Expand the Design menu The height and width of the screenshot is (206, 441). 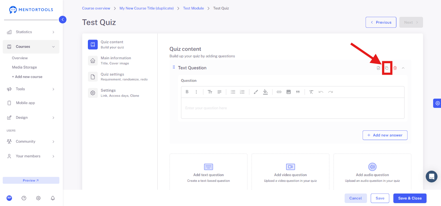(x=31, y=117)
